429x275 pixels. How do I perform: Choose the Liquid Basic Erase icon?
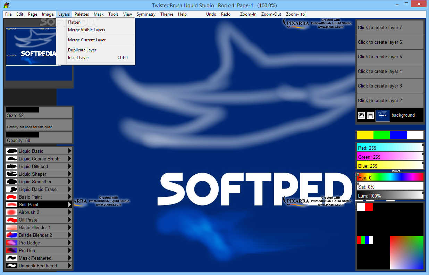coord(12,189)
